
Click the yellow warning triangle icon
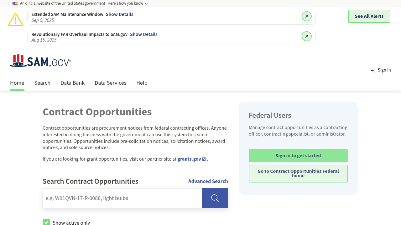[x=15, y=20]
